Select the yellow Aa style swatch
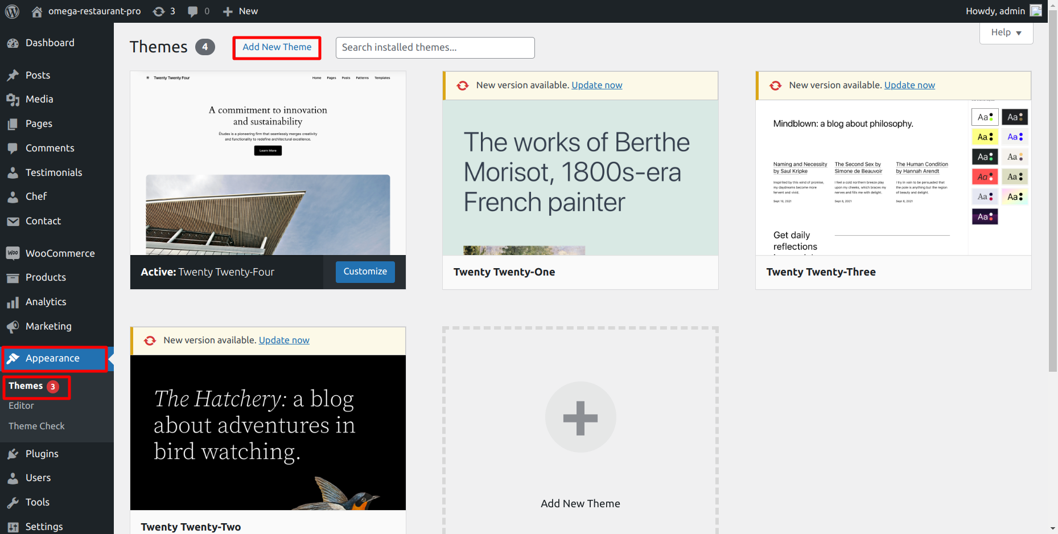Viewport: 1058px width, 534px height. point(985,137)
